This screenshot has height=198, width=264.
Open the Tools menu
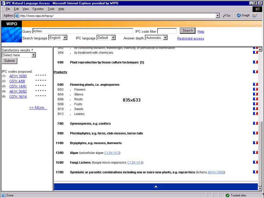[51, 9]
